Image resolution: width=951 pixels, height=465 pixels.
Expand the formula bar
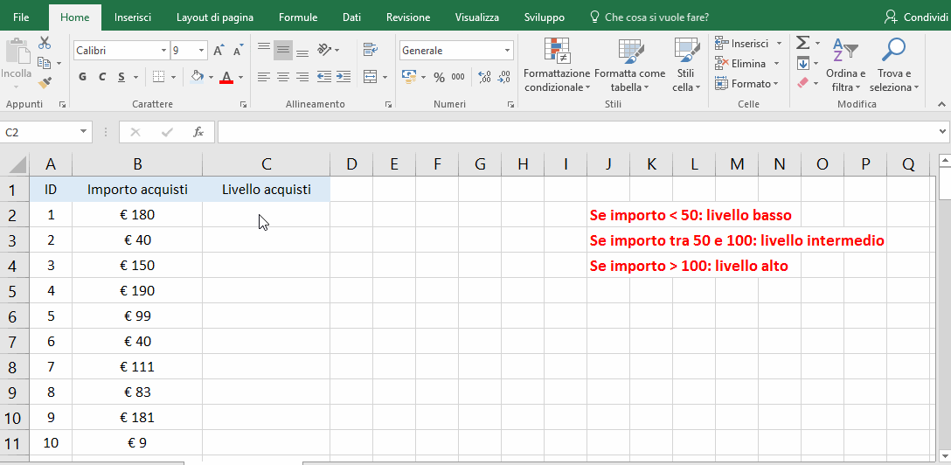point(943,132)
